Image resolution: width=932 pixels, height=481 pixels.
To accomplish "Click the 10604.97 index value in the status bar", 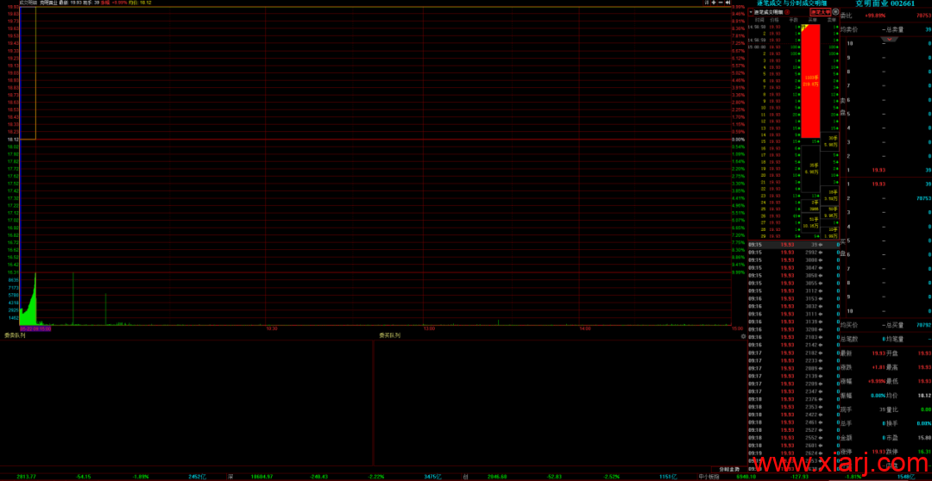I will point(261,476).
